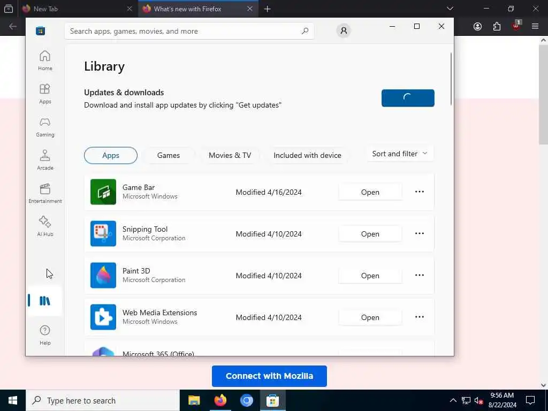Close the New Tab browser tab
The image size is (548, 411).
[x=130, y=9]
